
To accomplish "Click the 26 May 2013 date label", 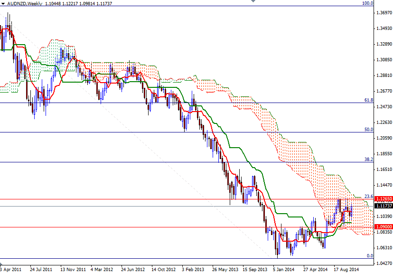I will point(225,270).
